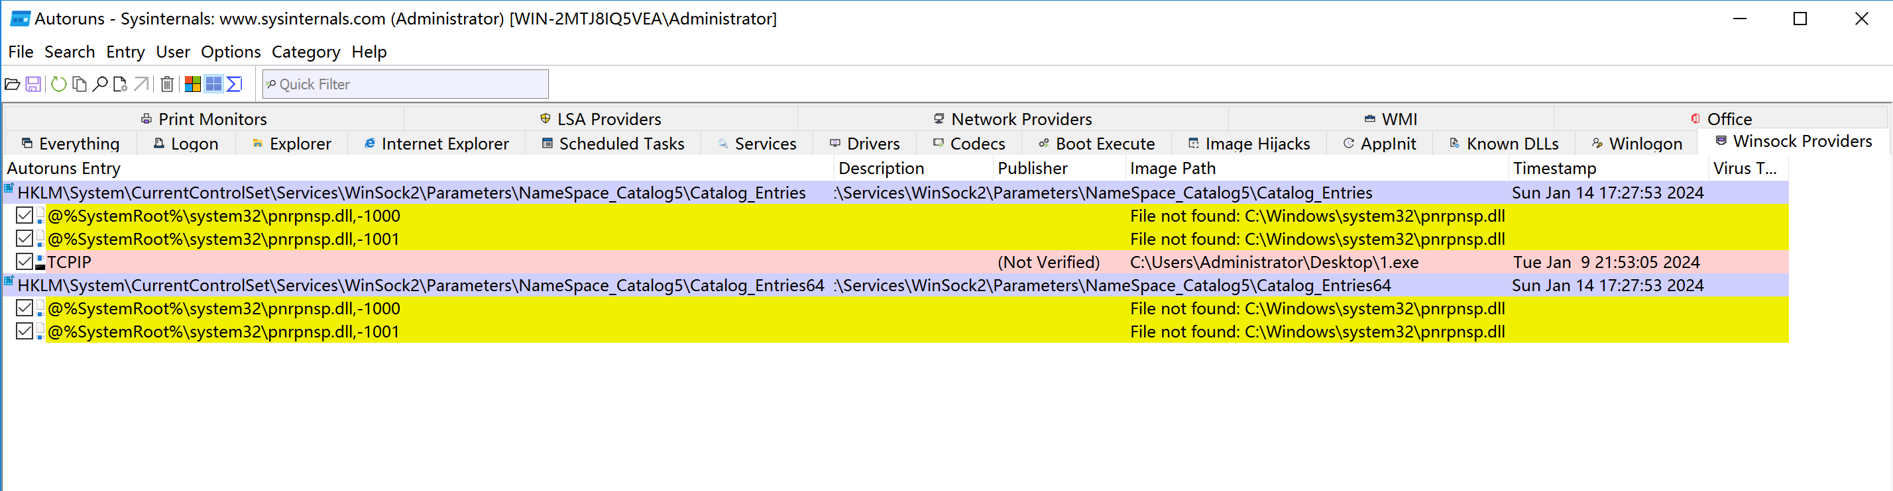Click the Find magnifier toolbar icon
This screenshot has width=1893, height=491.
(x=100, y=85)
